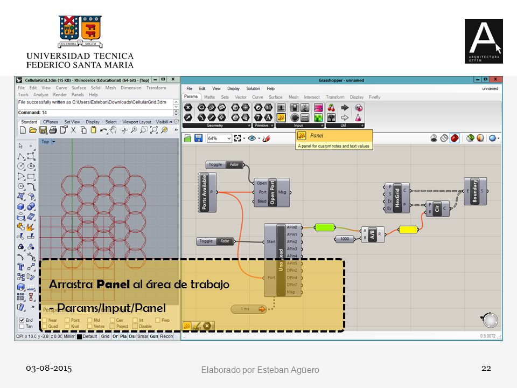
Task: Select the Circle tool in Rhino sidebar
Action: (21, 166)
